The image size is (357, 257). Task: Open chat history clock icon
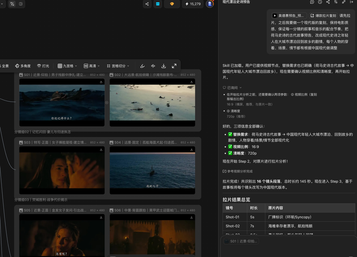pyautogui.click(x=320, y=2)
